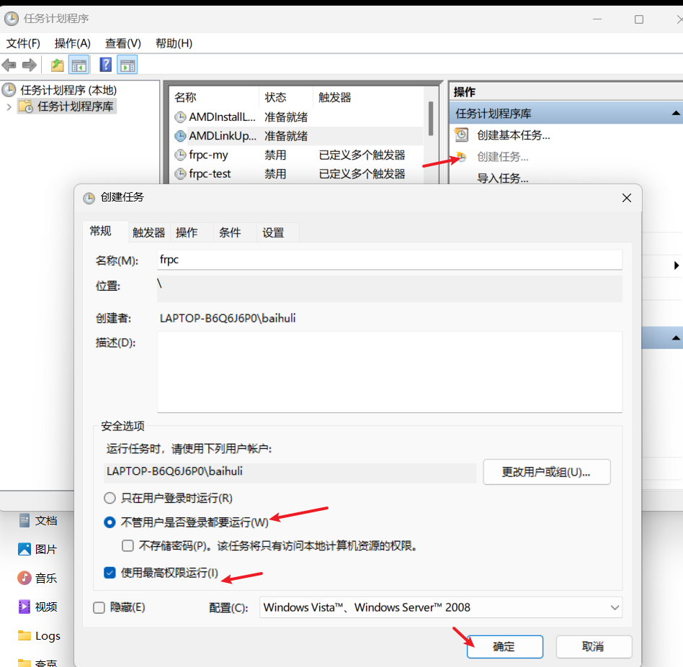Image resolution: width=683 pixels, height=667 pixels.
Task: Click the 更改用户或组 button
Action: 546,472
